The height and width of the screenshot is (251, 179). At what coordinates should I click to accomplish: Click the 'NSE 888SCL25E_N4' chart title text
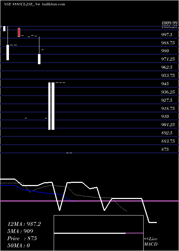(21, 4)
